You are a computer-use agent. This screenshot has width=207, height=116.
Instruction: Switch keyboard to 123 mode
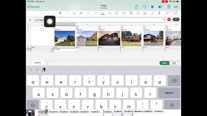(174, 63)
